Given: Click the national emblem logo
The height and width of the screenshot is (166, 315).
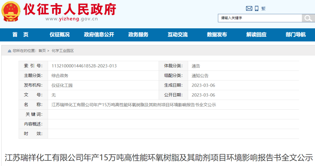Looking at the screenshot, I should (x=11, y=11).
